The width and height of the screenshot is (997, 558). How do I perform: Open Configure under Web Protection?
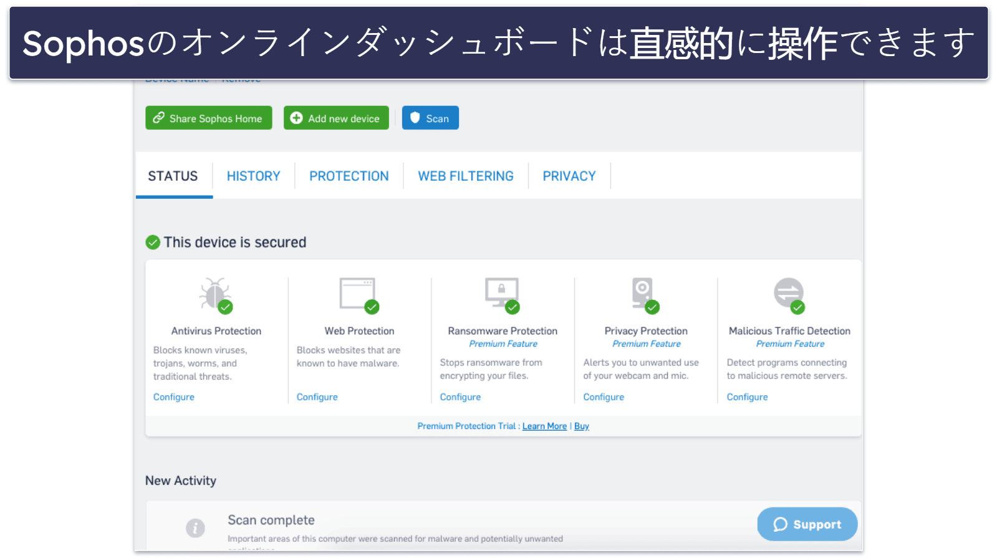pos(317,397)
